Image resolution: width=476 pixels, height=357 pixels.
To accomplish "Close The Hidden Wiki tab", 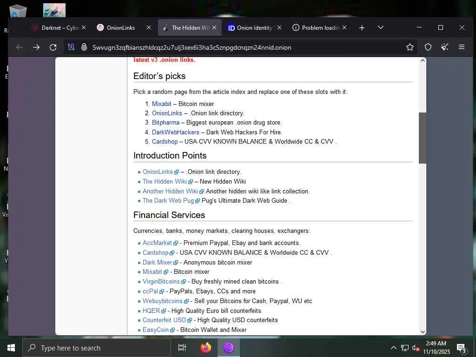I will point(214,27).
